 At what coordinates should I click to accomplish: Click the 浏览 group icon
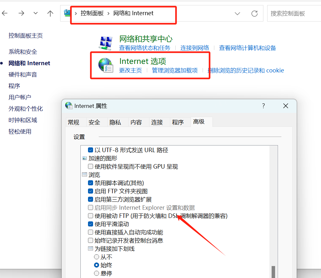84,175
